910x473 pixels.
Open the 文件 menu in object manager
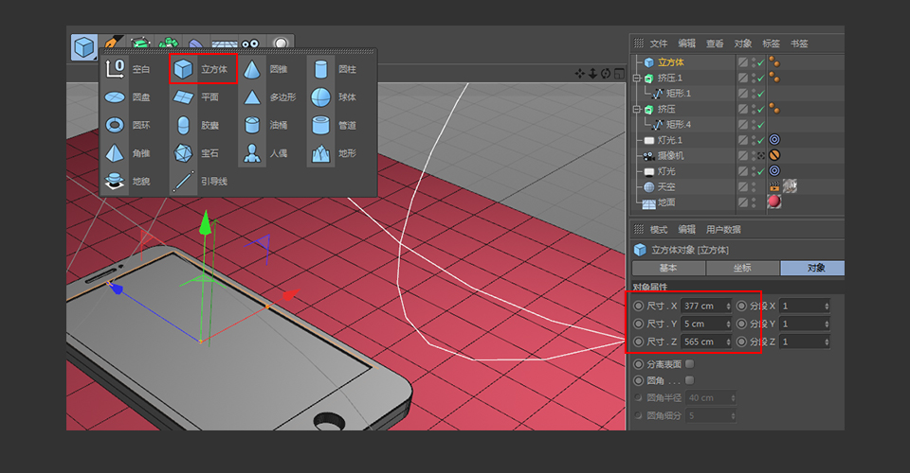659,44
